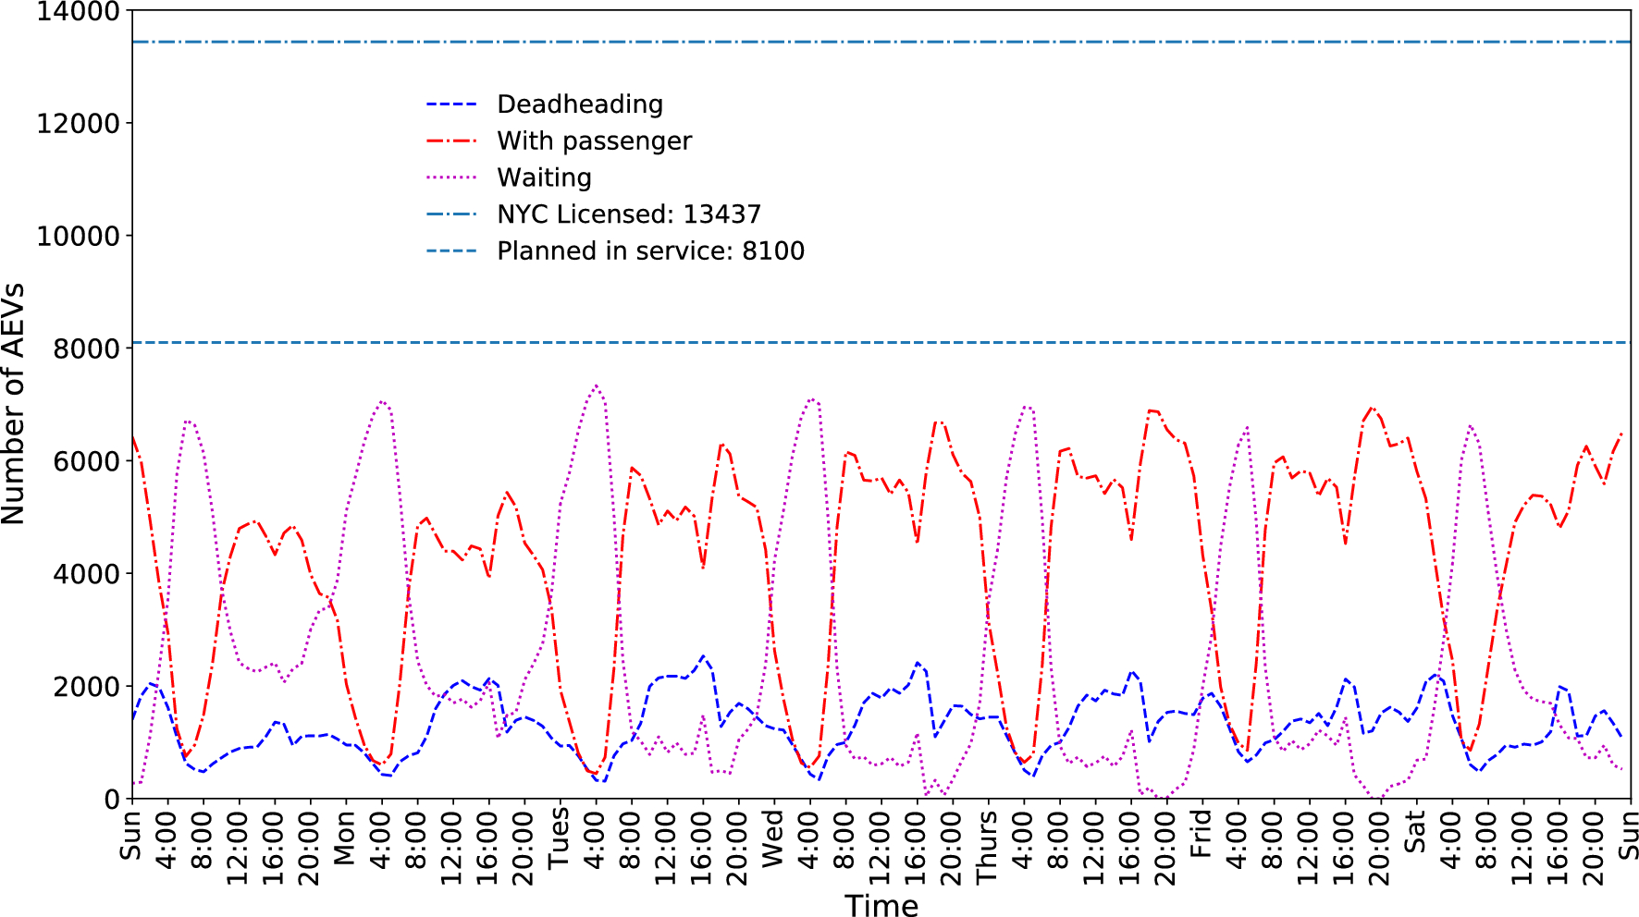Viewport: 1639px width, 917px height.
Task: Select the Planned in service legend line sample
Action: click(x=451, y=251)
